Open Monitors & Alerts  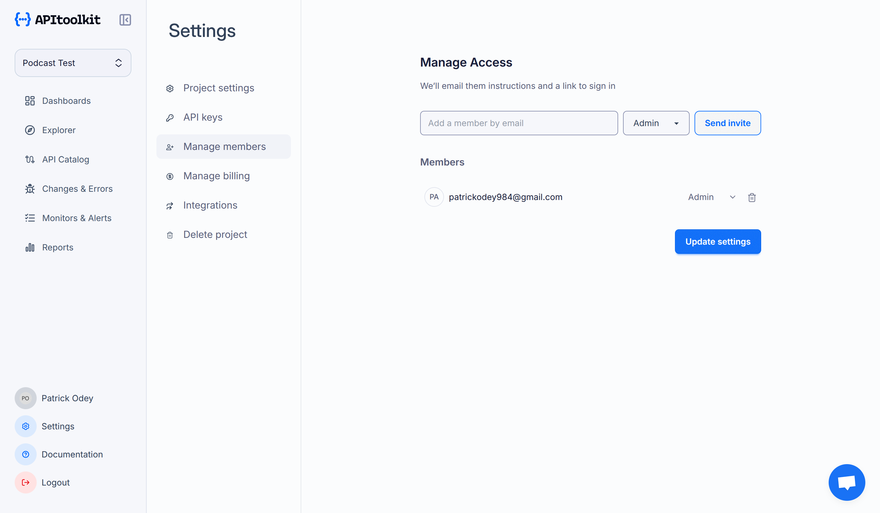(76, 218)
